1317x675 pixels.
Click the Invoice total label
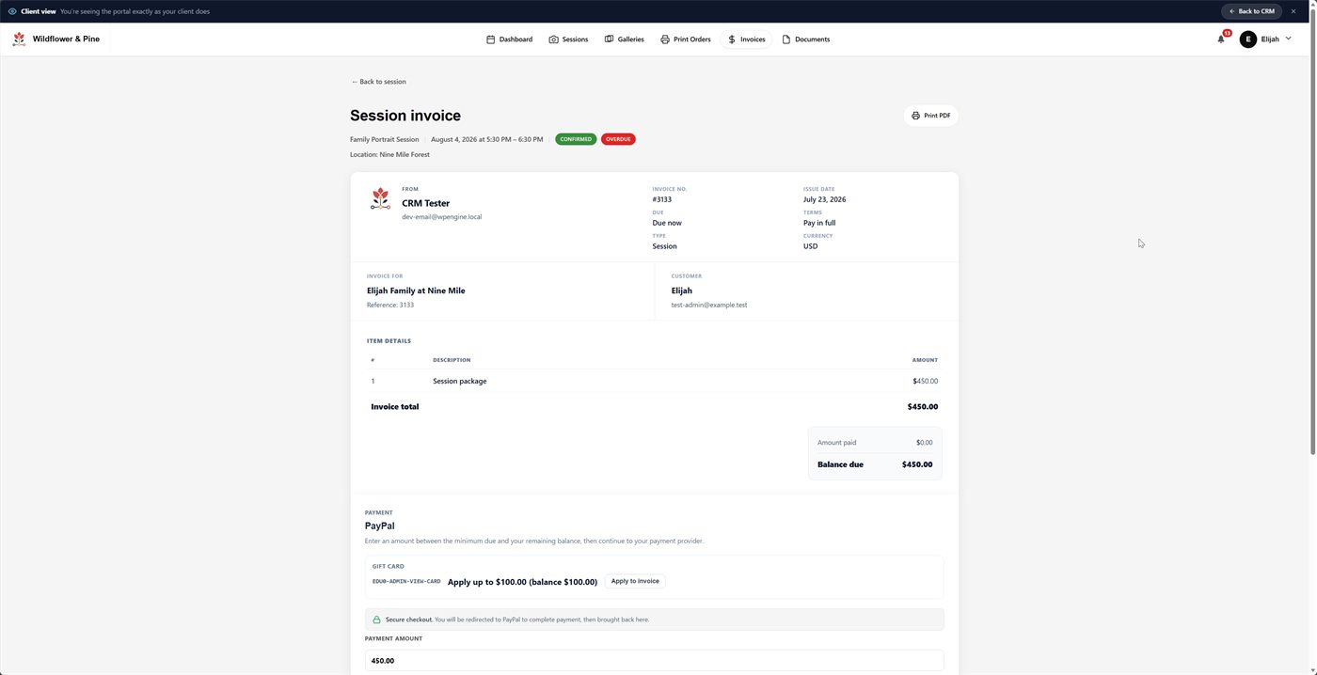pos(395,407)
